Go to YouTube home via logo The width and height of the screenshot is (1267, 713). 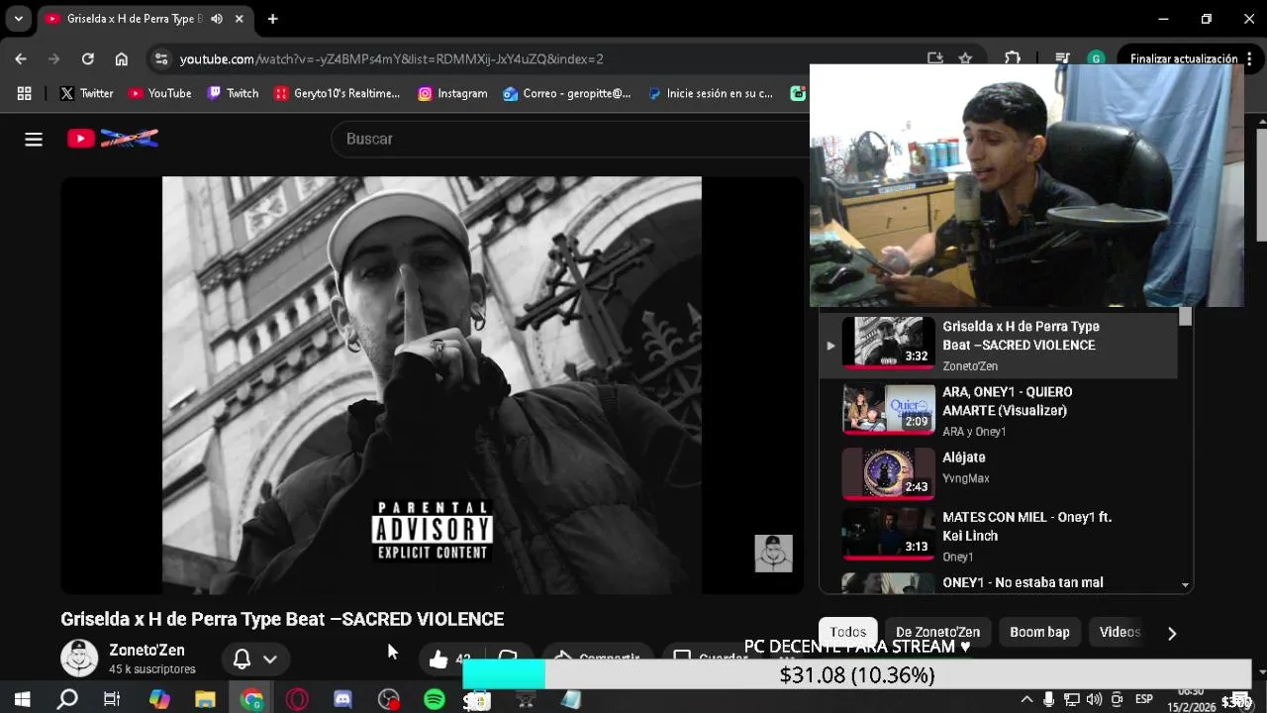112,139
